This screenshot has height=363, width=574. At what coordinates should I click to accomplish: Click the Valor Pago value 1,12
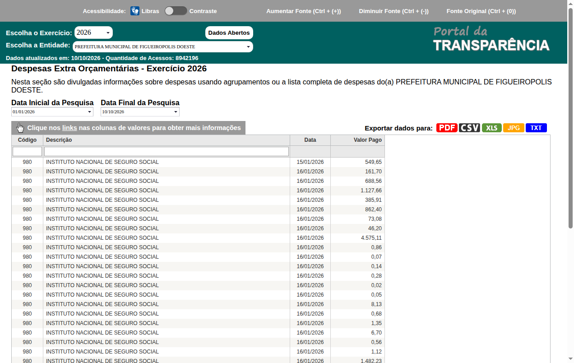point(376,352)
